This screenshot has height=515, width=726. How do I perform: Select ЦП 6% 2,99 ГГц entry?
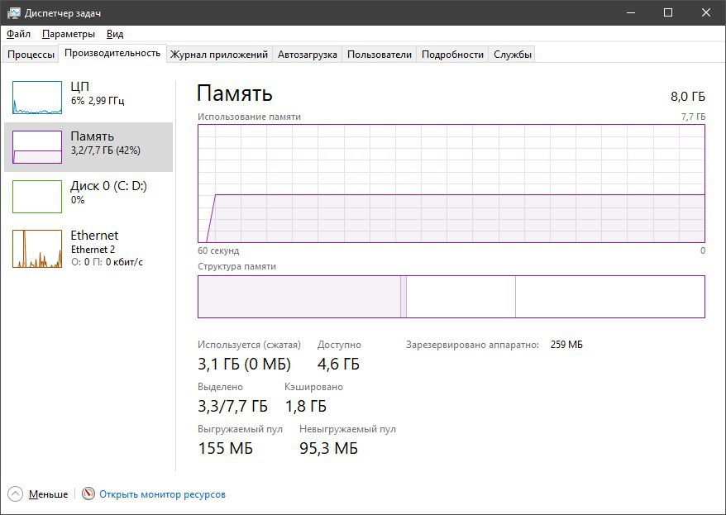[x=88, y=98]
